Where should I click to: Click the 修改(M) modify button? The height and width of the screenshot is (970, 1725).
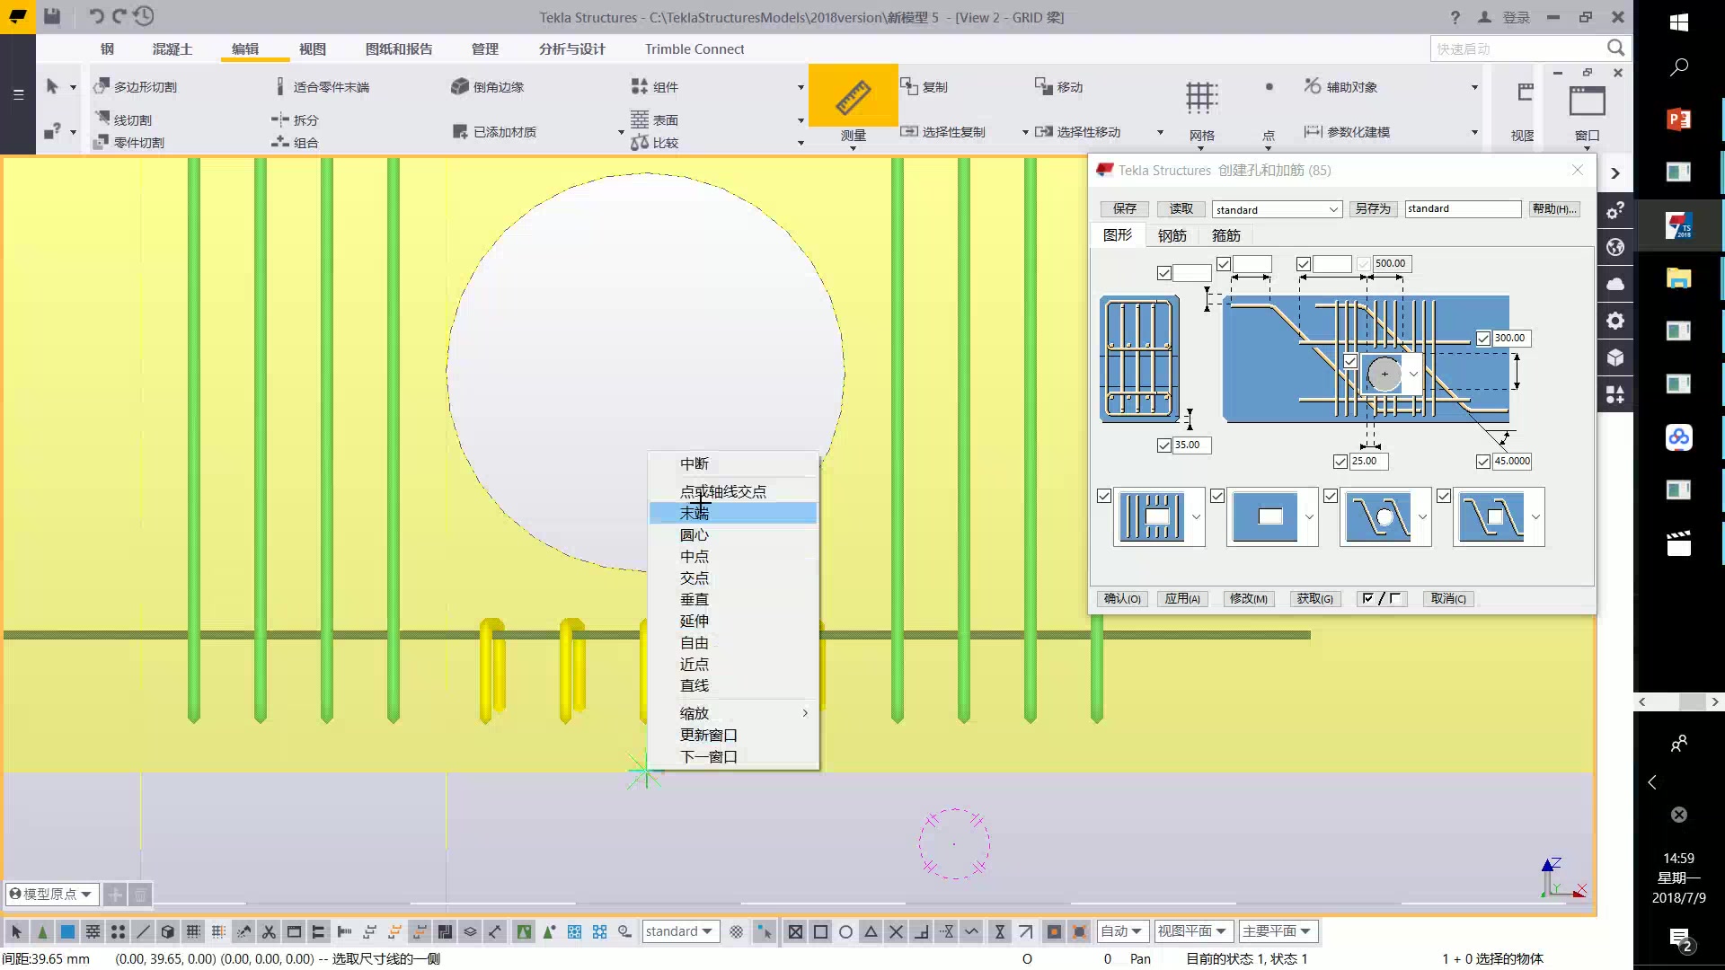click(x=1248, y=599)
